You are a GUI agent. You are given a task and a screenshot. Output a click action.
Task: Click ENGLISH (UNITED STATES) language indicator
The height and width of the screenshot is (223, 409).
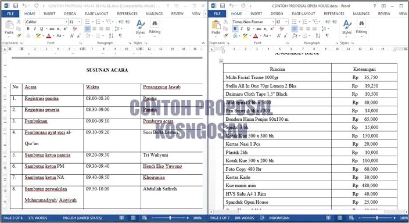point(82,218)
